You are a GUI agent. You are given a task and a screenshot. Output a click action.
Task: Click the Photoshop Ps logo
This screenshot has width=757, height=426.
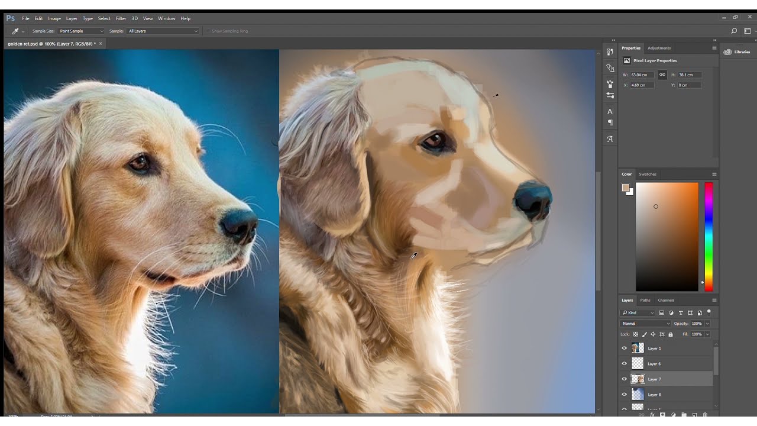coord(11,18)
